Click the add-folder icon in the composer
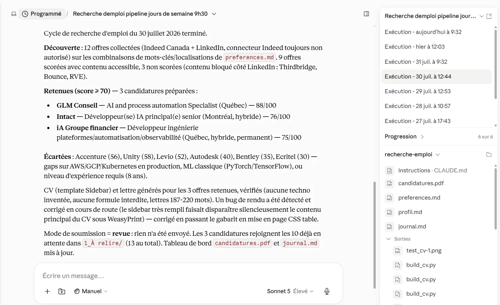This screenshot has width=500, height=305. click(62, 291)
